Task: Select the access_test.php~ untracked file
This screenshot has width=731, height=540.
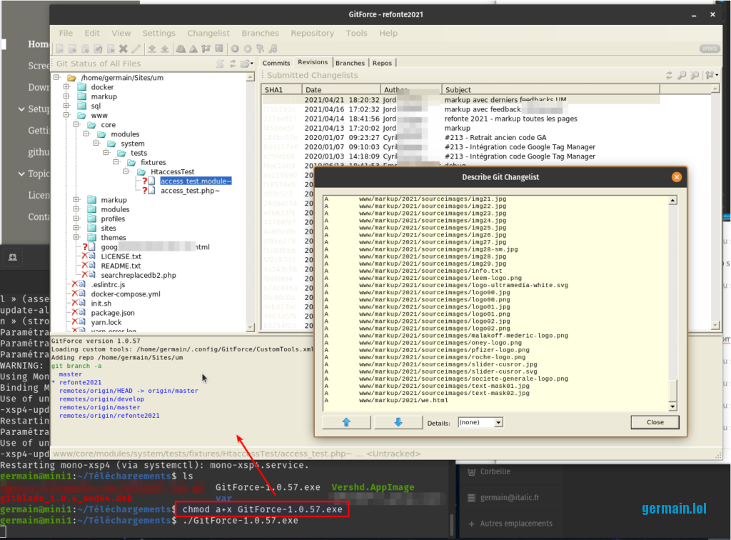Action: point(189,191)
